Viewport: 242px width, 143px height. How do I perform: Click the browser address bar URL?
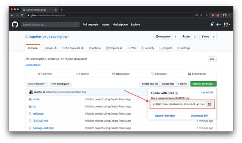tap(48, 15)
